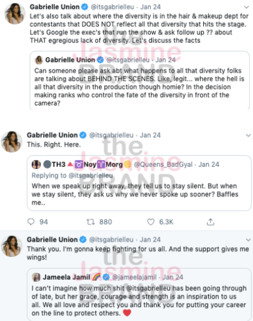Open @jameelajamil handle link
Viewport: 253px width, 321px height.
[x=134, y=277]
